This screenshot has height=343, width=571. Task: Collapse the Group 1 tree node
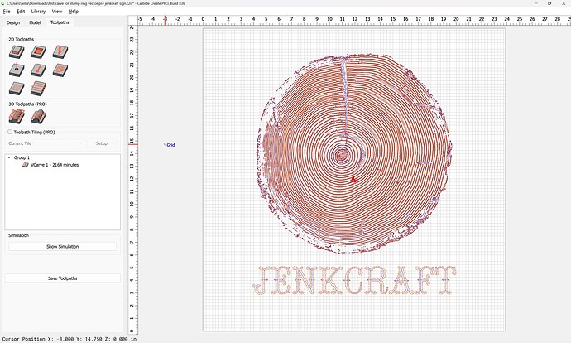coord(9,157)
